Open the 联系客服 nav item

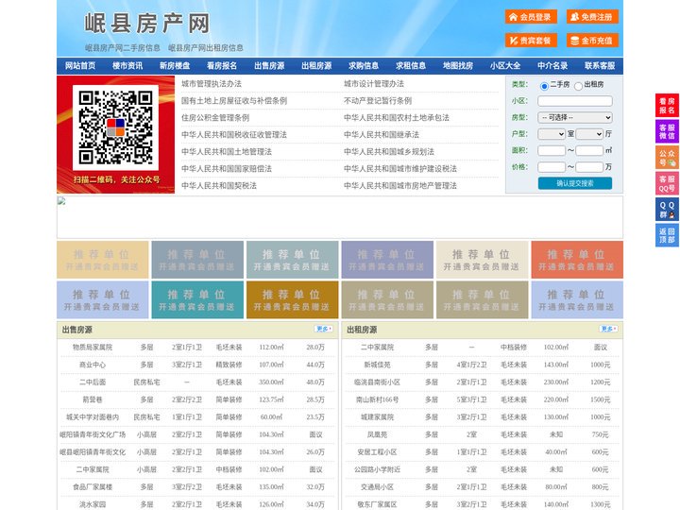pos(600,66)
